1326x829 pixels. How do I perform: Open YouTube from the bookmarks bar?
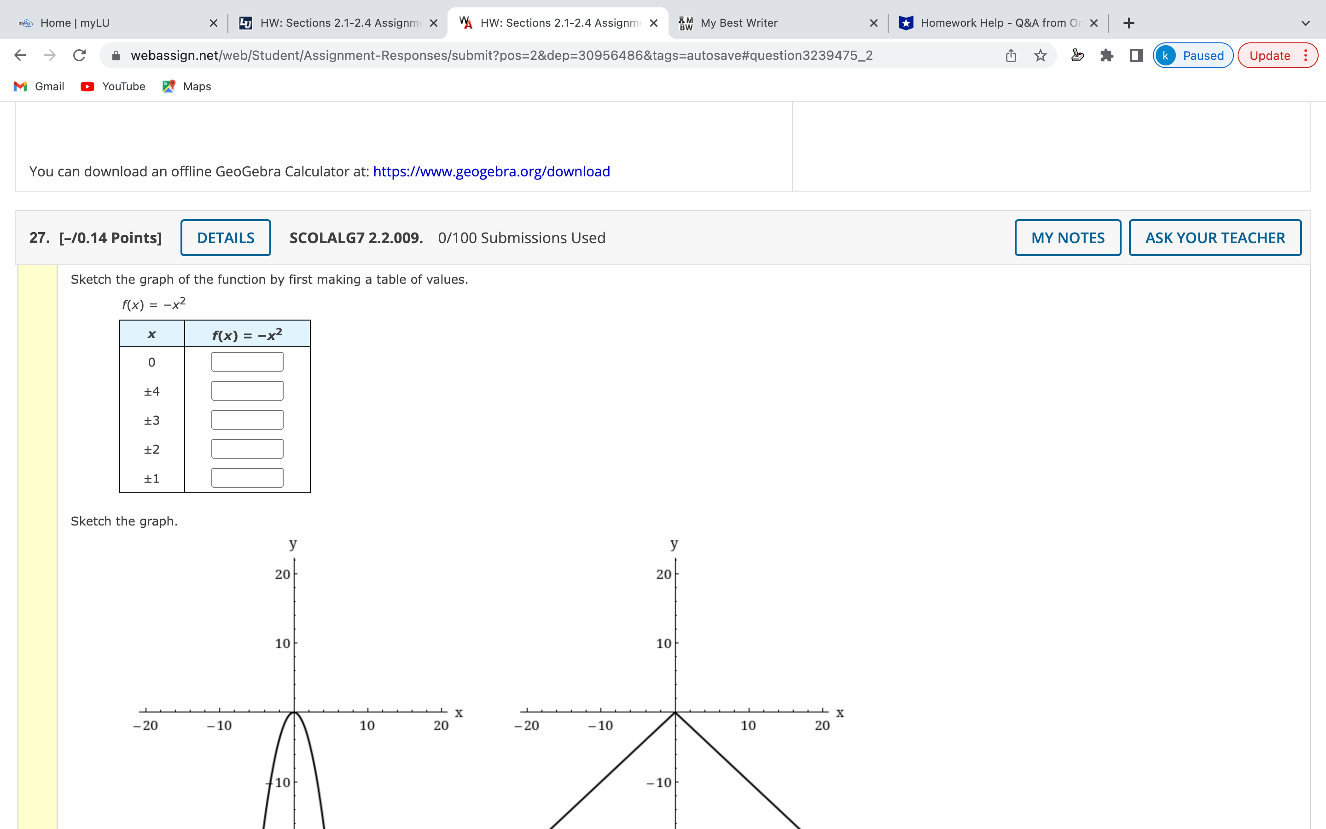(x=112, y=86)
